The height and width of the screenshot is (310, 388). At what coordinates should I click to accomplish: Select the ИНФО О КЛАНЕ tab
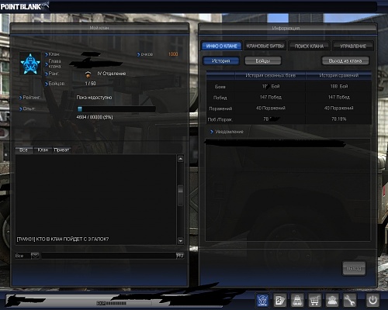[221, 46]
